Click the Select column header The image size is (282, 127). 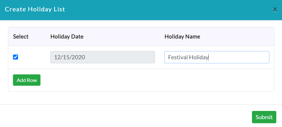pyautogui.click(x=21, y=37)
